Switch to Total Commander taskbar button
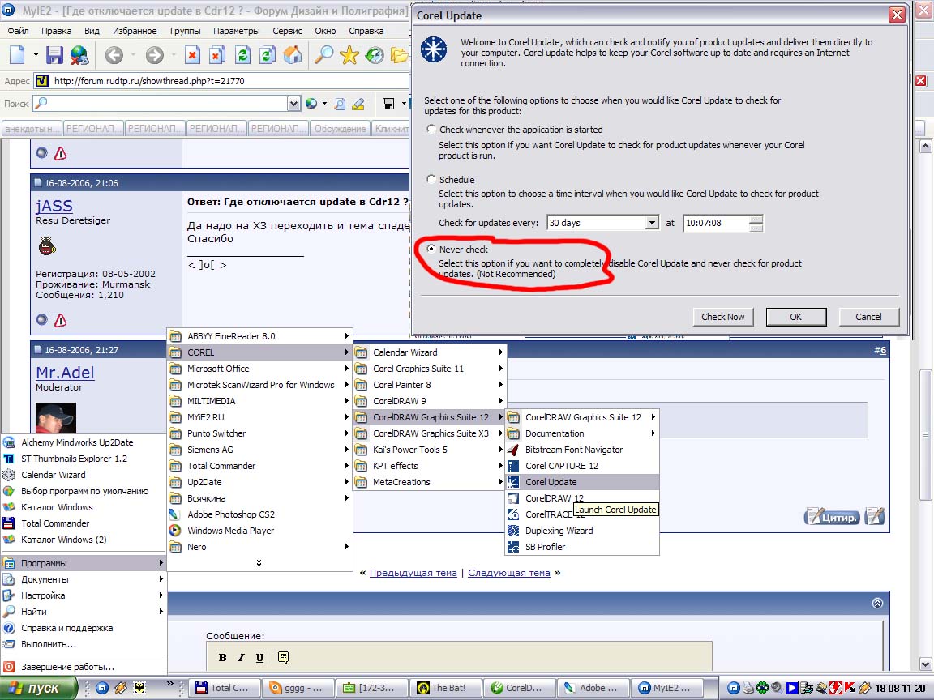This screenshot has width=934, height=700. click(x=225, y=688)
